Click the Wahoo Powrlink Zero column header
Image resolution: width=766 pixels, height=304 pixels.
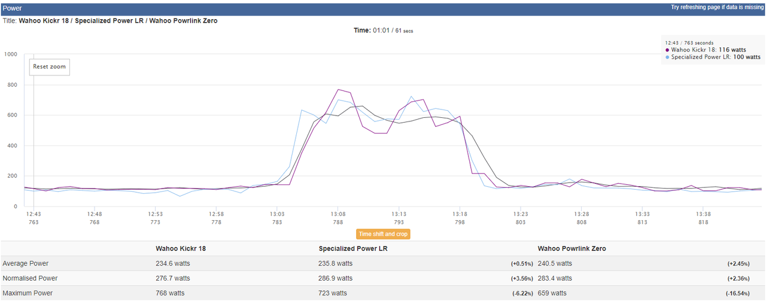tap(572, 248)
